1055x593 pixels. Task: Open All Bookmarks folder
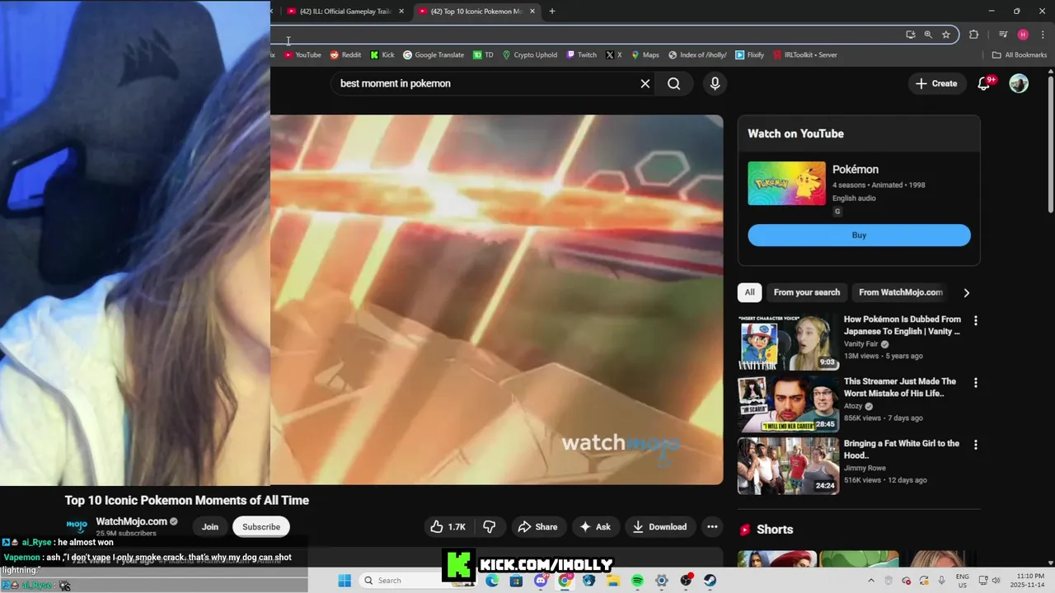tap(1020, 55)
